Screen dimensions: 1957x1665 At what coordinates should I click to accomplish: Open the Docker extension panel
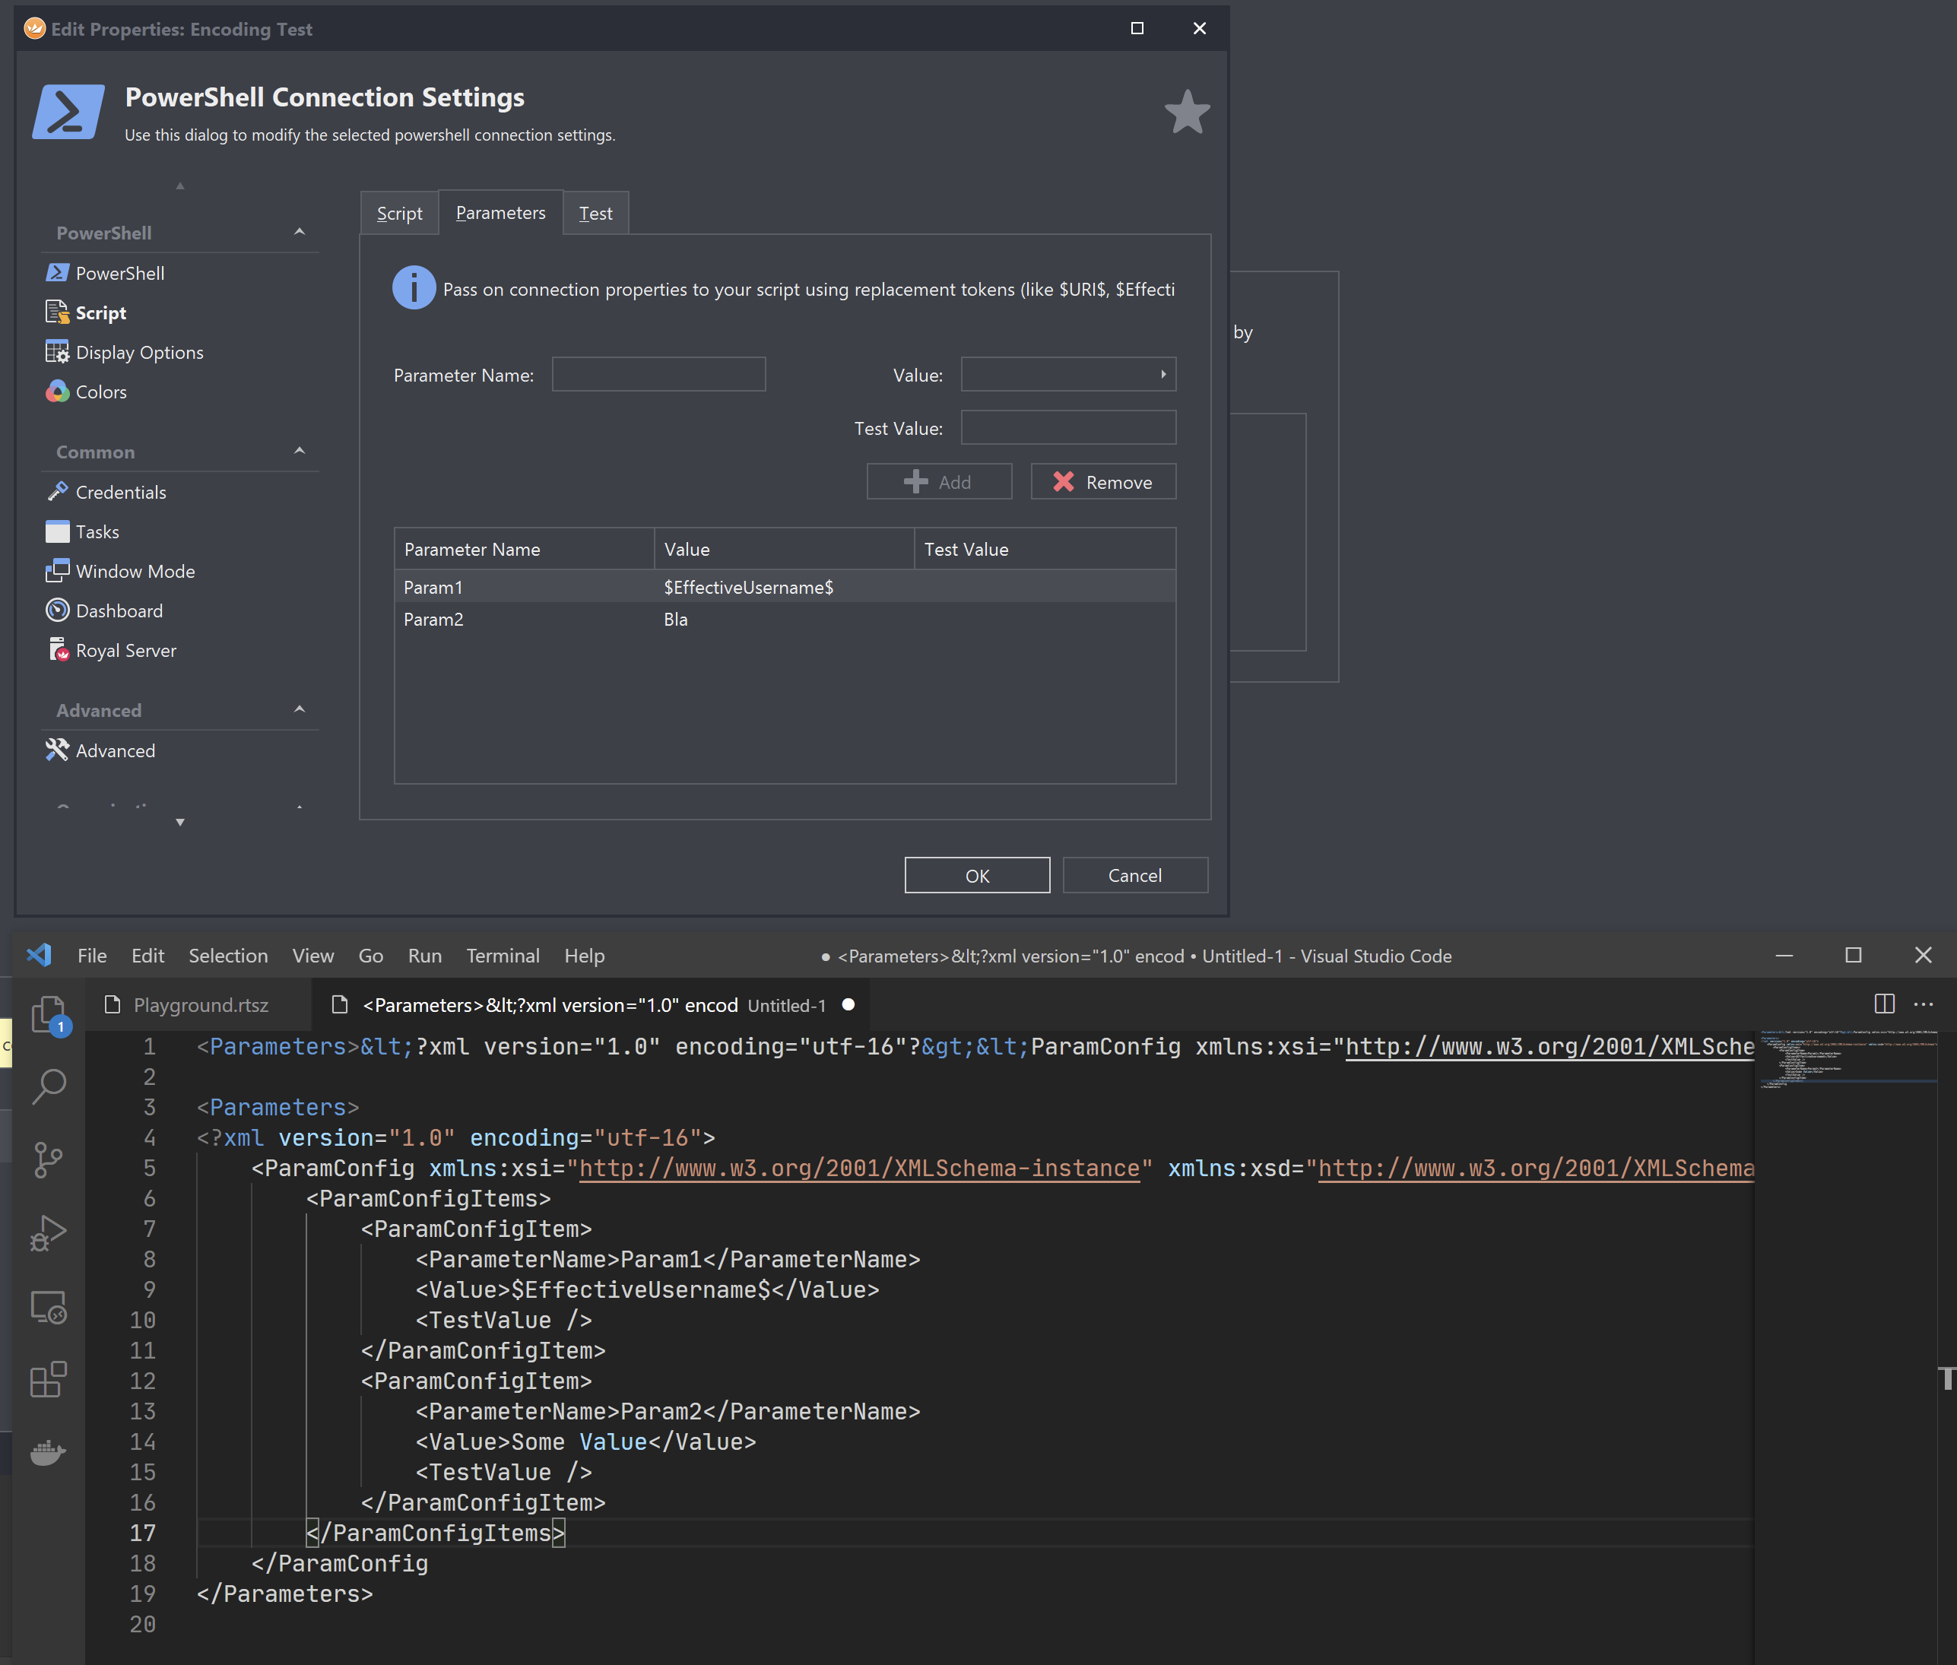pyautogui.click(x=49, y=1453)
